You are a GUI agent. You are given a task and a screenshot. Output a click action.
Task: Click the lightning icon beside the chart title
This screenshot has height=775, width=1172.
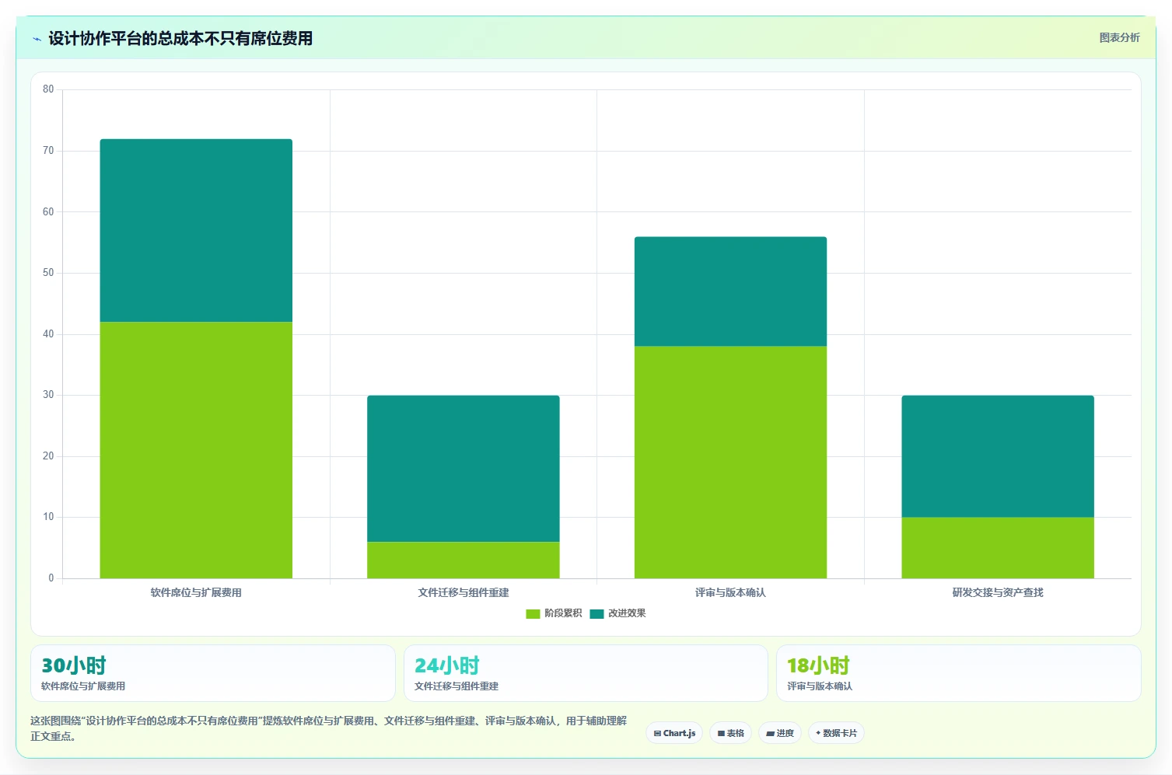[x=37, y=39]
